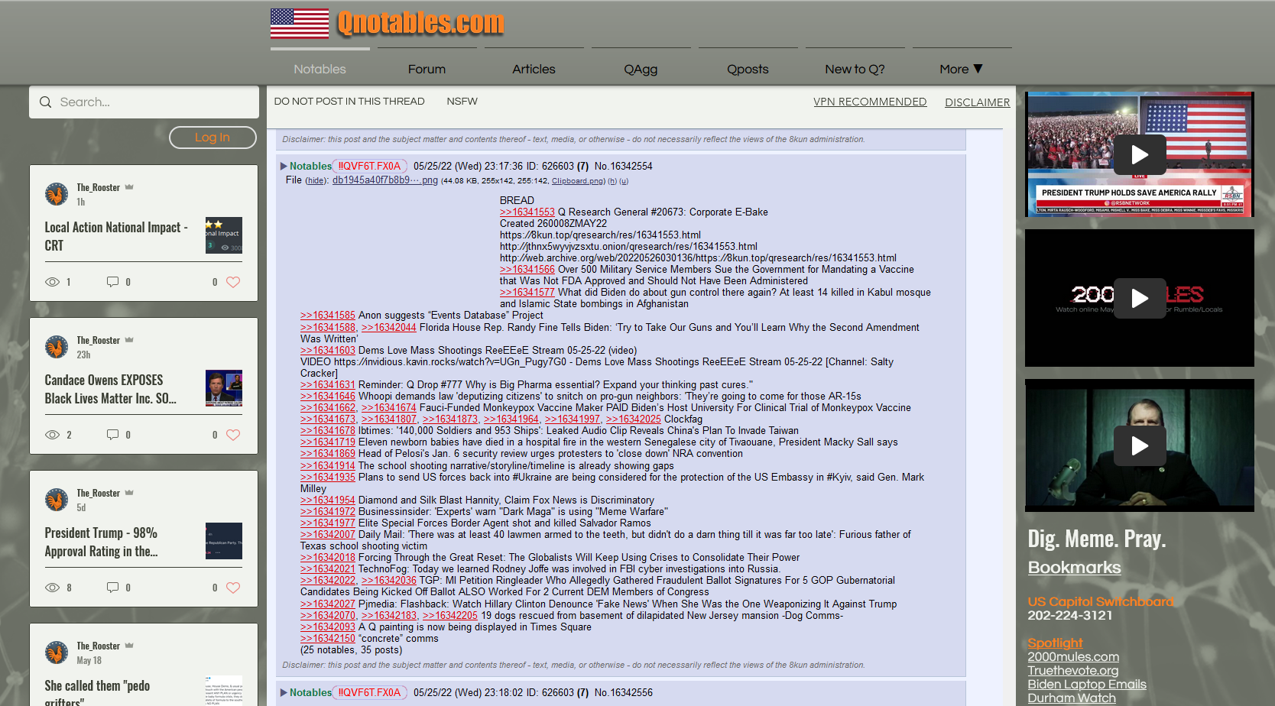This screenshot has height=706, width=1275.
Task: Click the (hide) file link
Action: tap(316, 181)
